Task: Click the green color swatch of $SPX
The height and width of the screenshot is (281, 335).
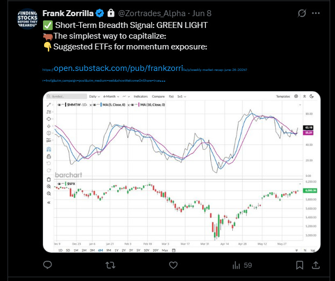Action: [66, 184]
